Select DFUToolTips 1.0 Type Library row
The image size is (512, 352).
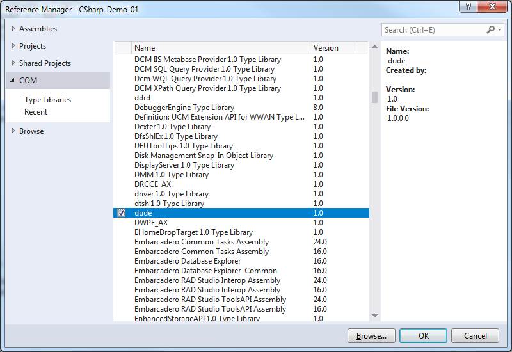point(241,146)
